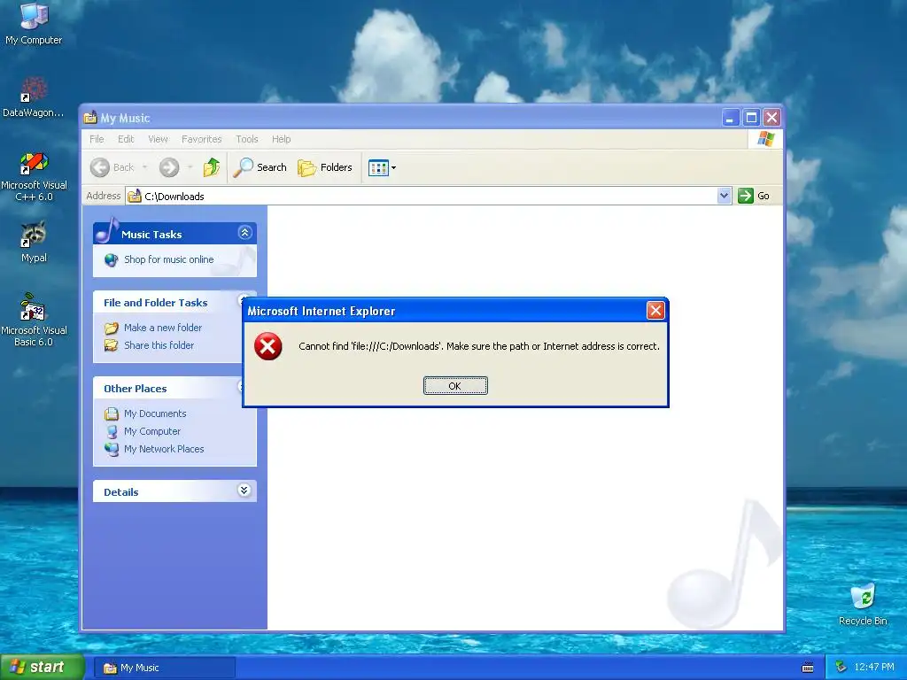
Task: Open the Back history dropdown arrow
Action: tap(144, 167)
